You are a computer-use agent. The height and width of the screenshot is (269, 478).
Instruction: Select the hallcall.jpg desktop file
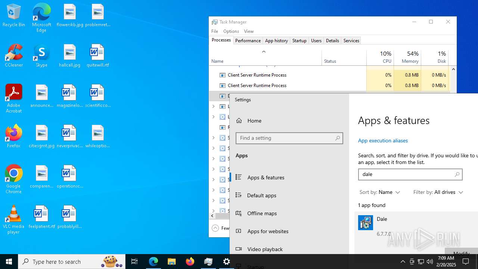click(70, 56)
